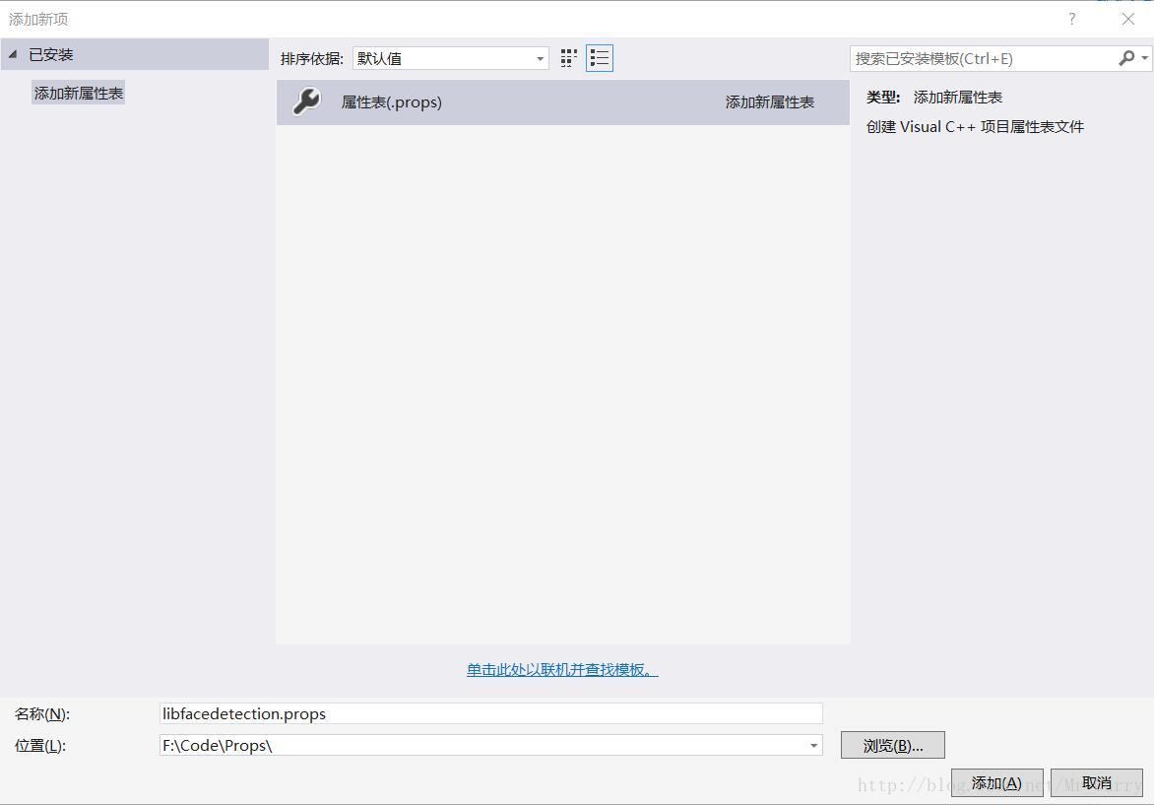The height and width of the screenshot is (805, 1154).
Task: Open the search options dropdown arrow
Action: coord(1144,59)
